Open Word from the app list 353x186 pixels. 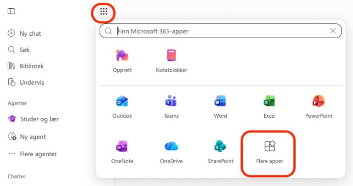pyautogui.click(x=221, y=107)
